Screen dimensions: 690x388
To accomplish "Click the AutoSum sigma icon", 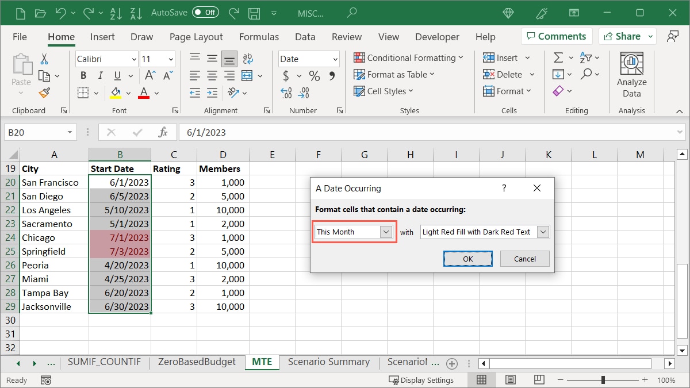I will pyautogui.click(x=558, y=58).
